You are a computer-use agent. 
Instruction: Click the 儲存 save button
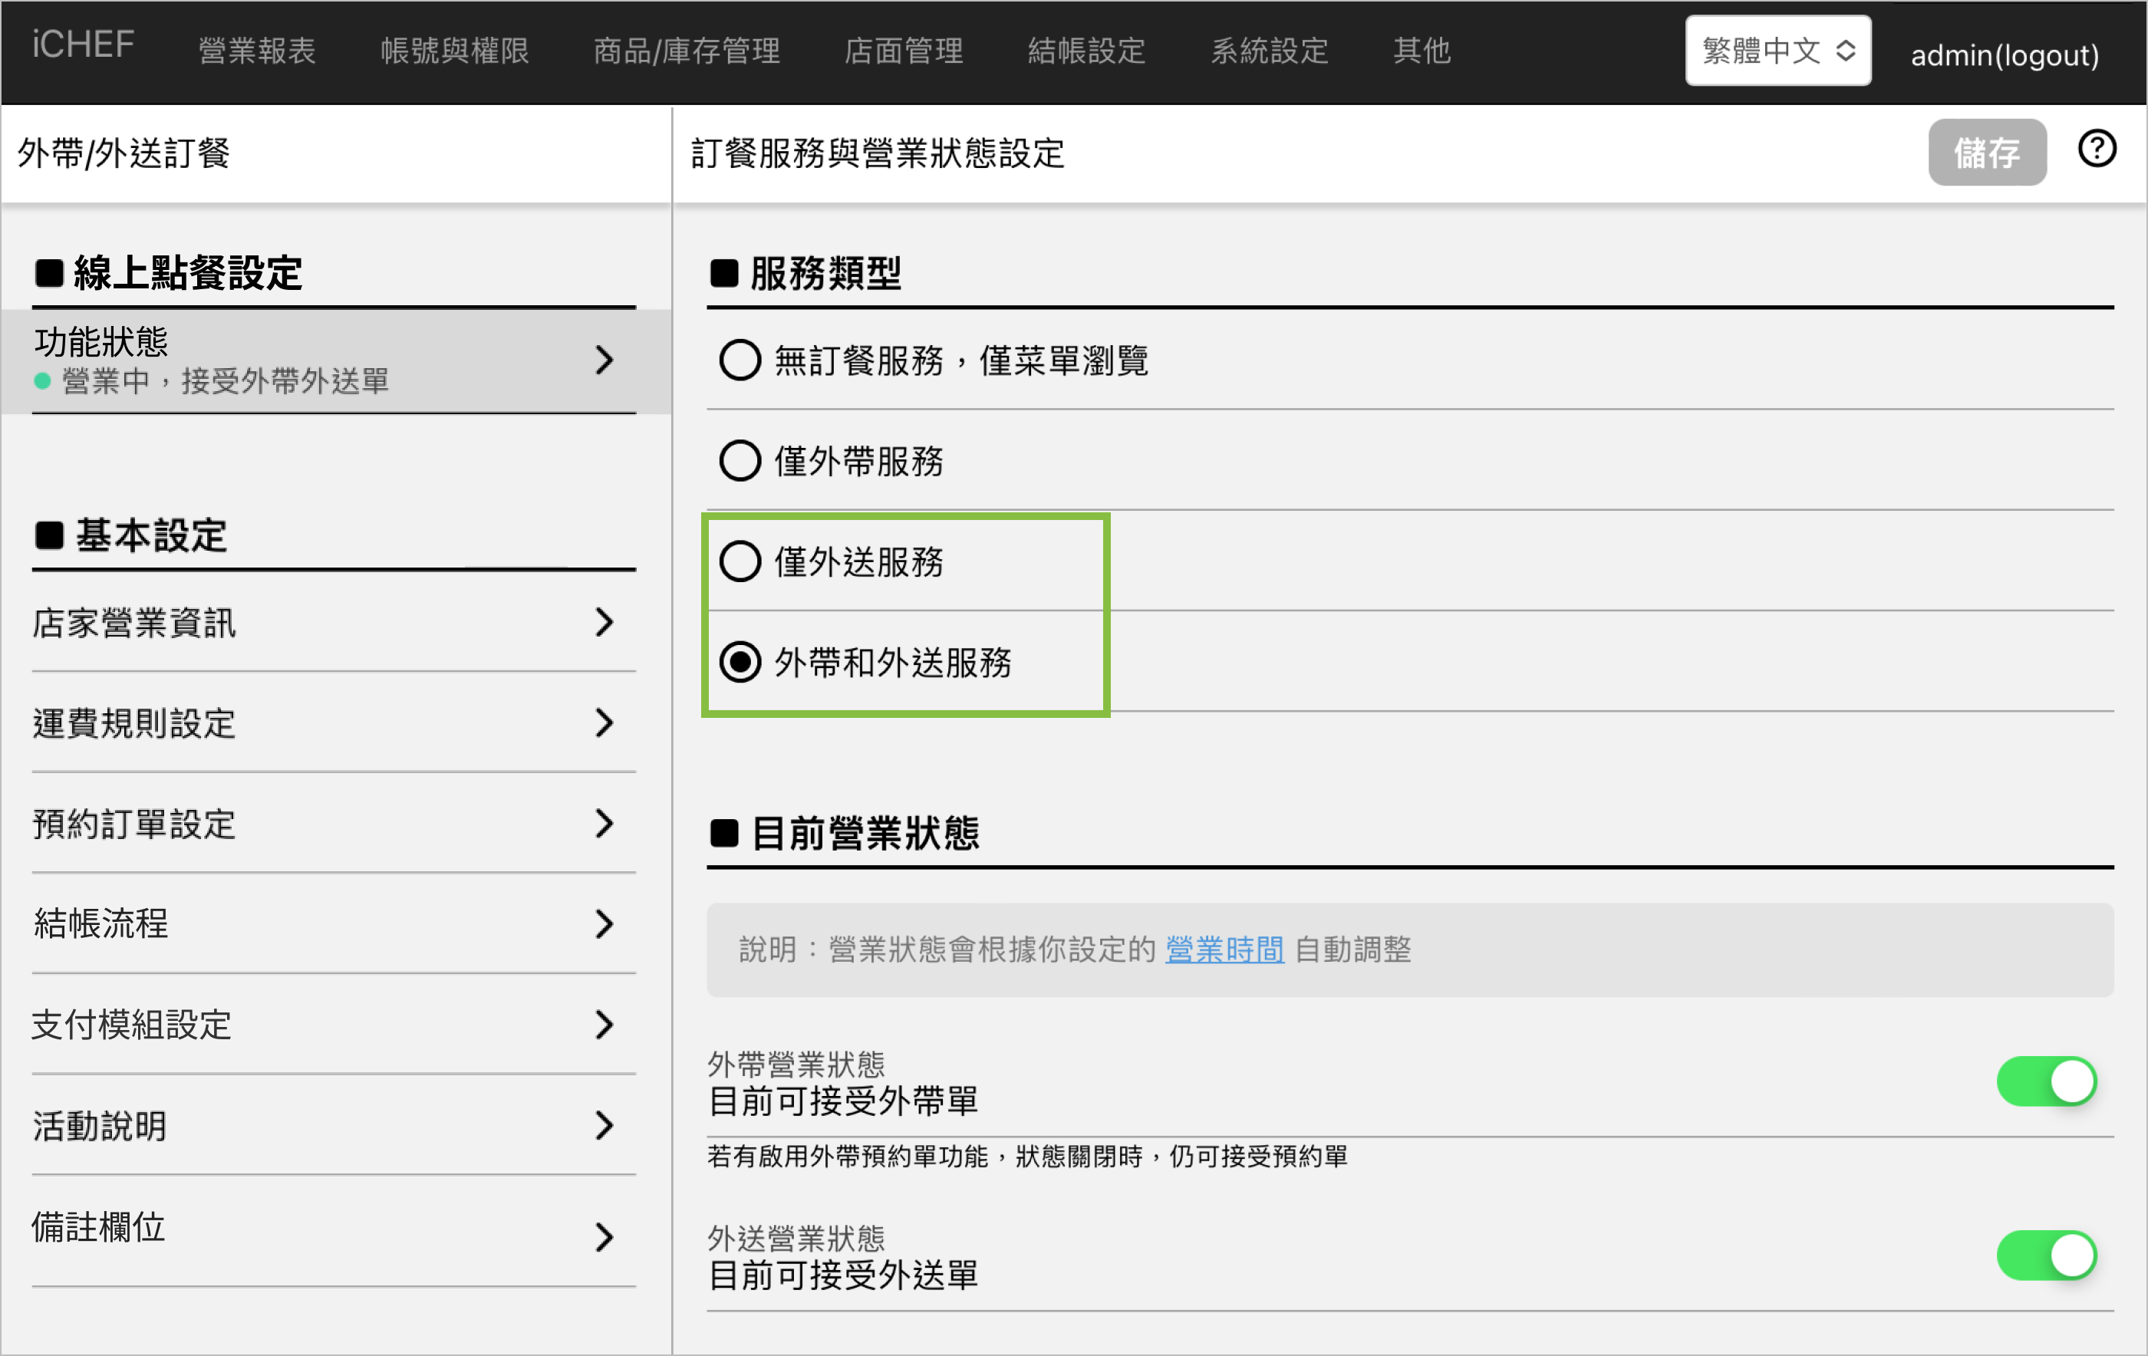(1987, 153)
